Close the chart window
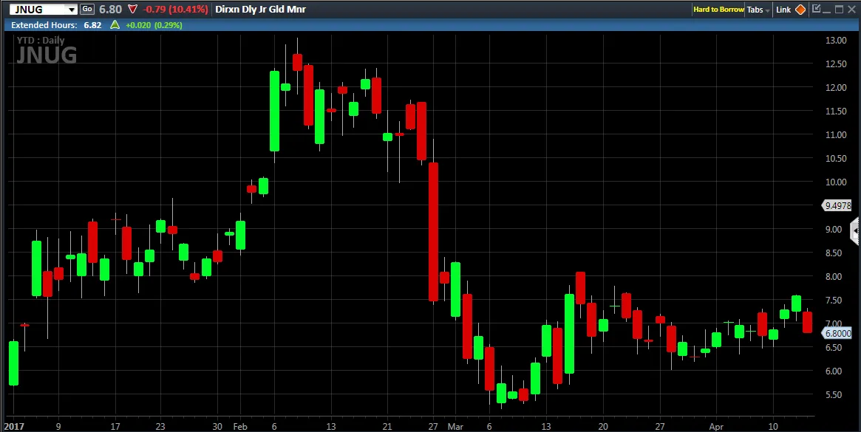861x432 pixels. tap(851, 9)
